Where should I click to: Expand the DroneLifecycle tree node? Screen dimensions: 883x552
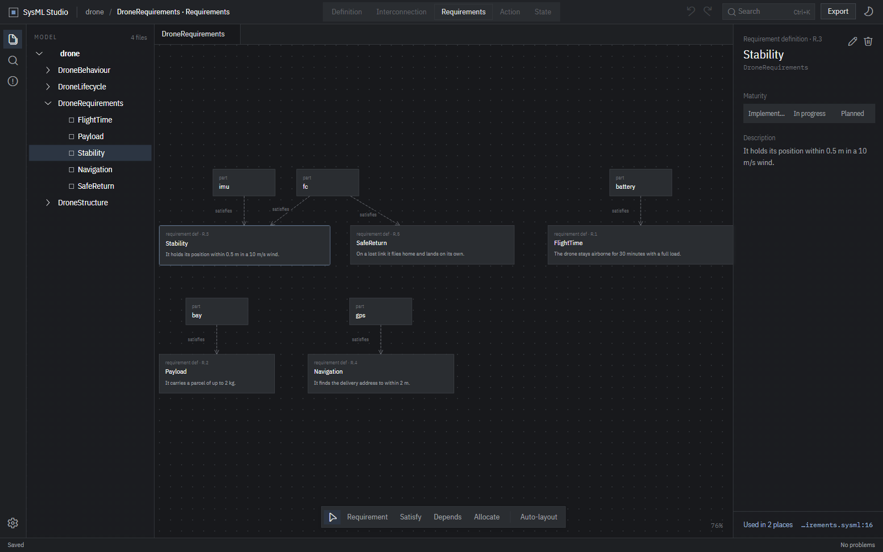point(48,87)
